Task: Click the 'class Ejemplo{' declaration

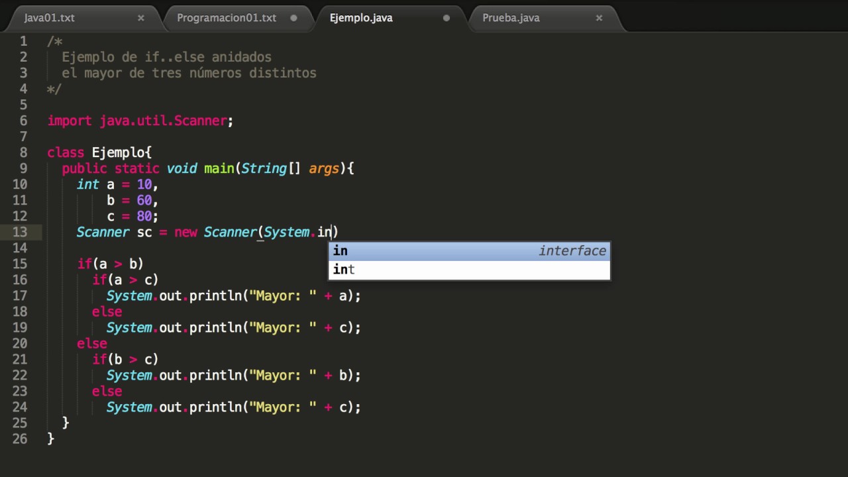Action: (99, 152)
